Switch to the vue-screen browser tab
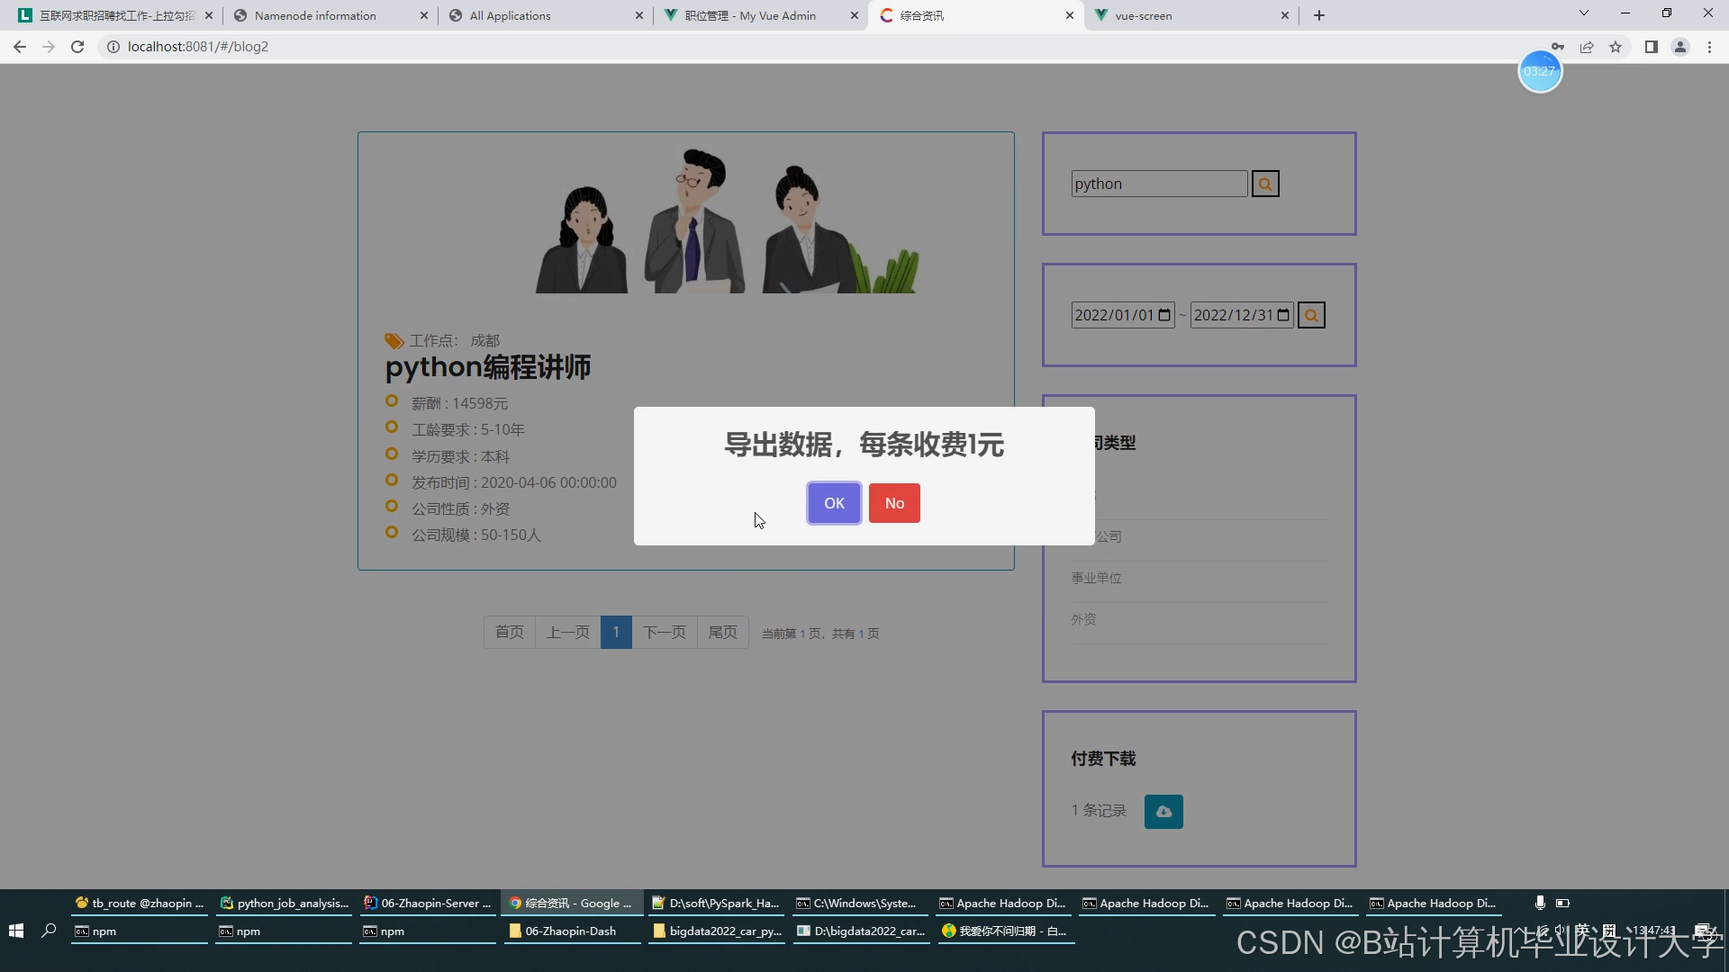The image size is (1729, 972). 1144,15
